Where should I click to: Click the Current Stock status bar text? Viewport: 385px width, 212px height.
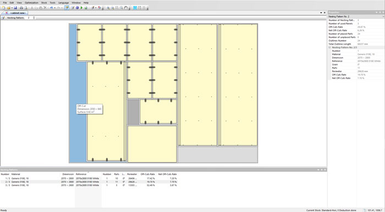coord(331,210)
